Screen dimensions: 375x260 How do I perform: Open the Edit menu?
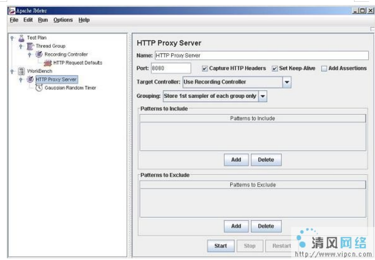pos(28,20)
